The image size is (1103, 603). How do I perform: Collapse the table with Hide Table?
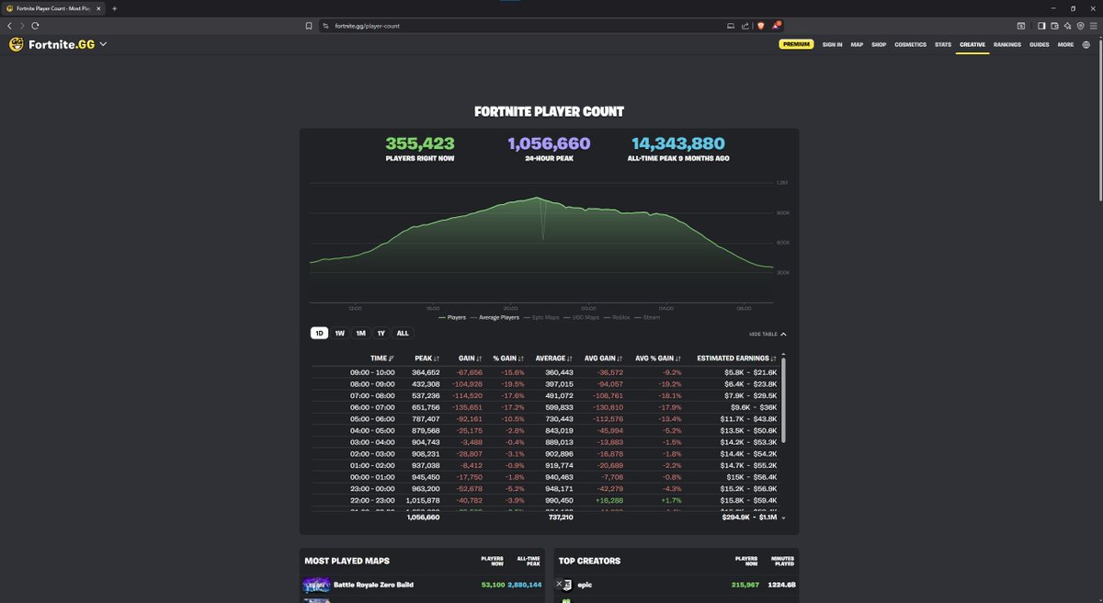pos(768,335)
